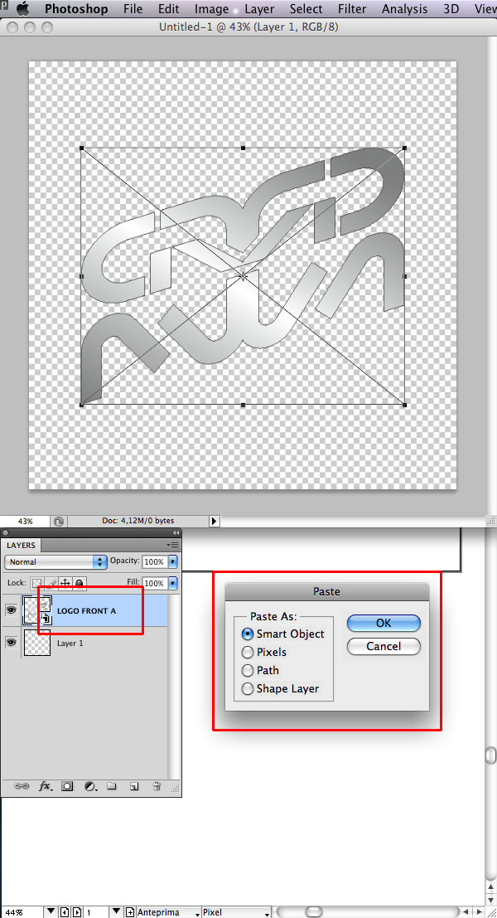Open the Pixel preview dropdown
This screenshot has width=497, height=918.
pos(236,912)
